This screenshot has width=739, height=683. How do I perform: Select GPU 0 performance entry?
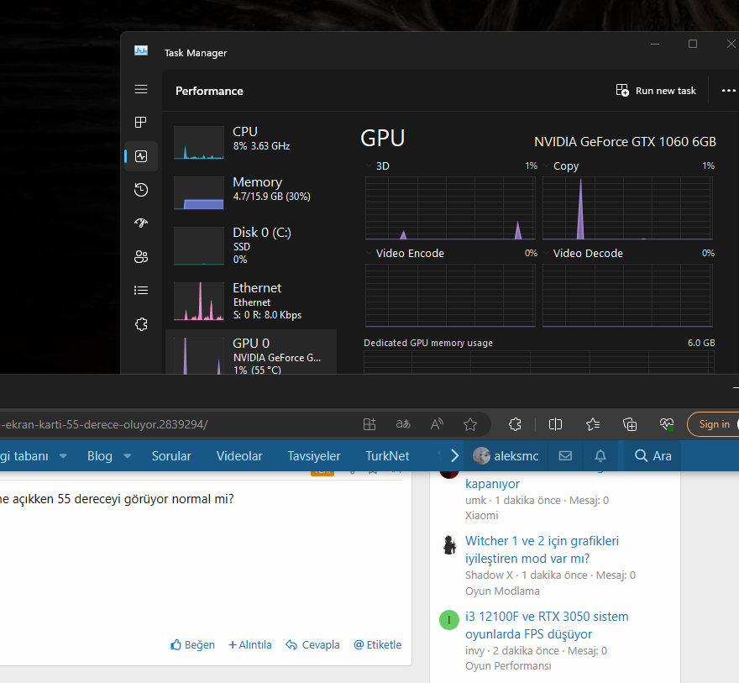[251, 352]
